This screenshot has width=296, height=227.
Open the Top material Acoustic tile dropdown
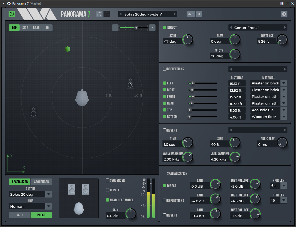point(284,110)
